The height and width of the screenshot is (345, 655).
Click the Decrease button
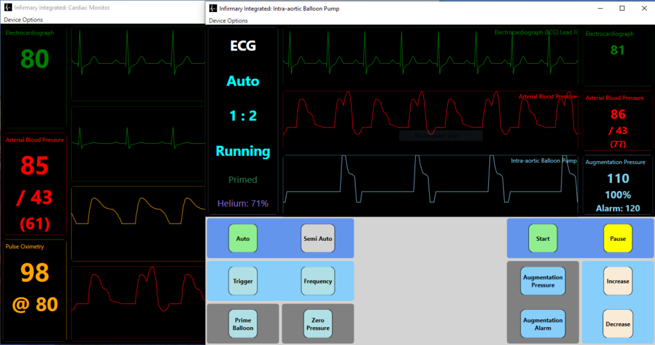tap(618, 324)
